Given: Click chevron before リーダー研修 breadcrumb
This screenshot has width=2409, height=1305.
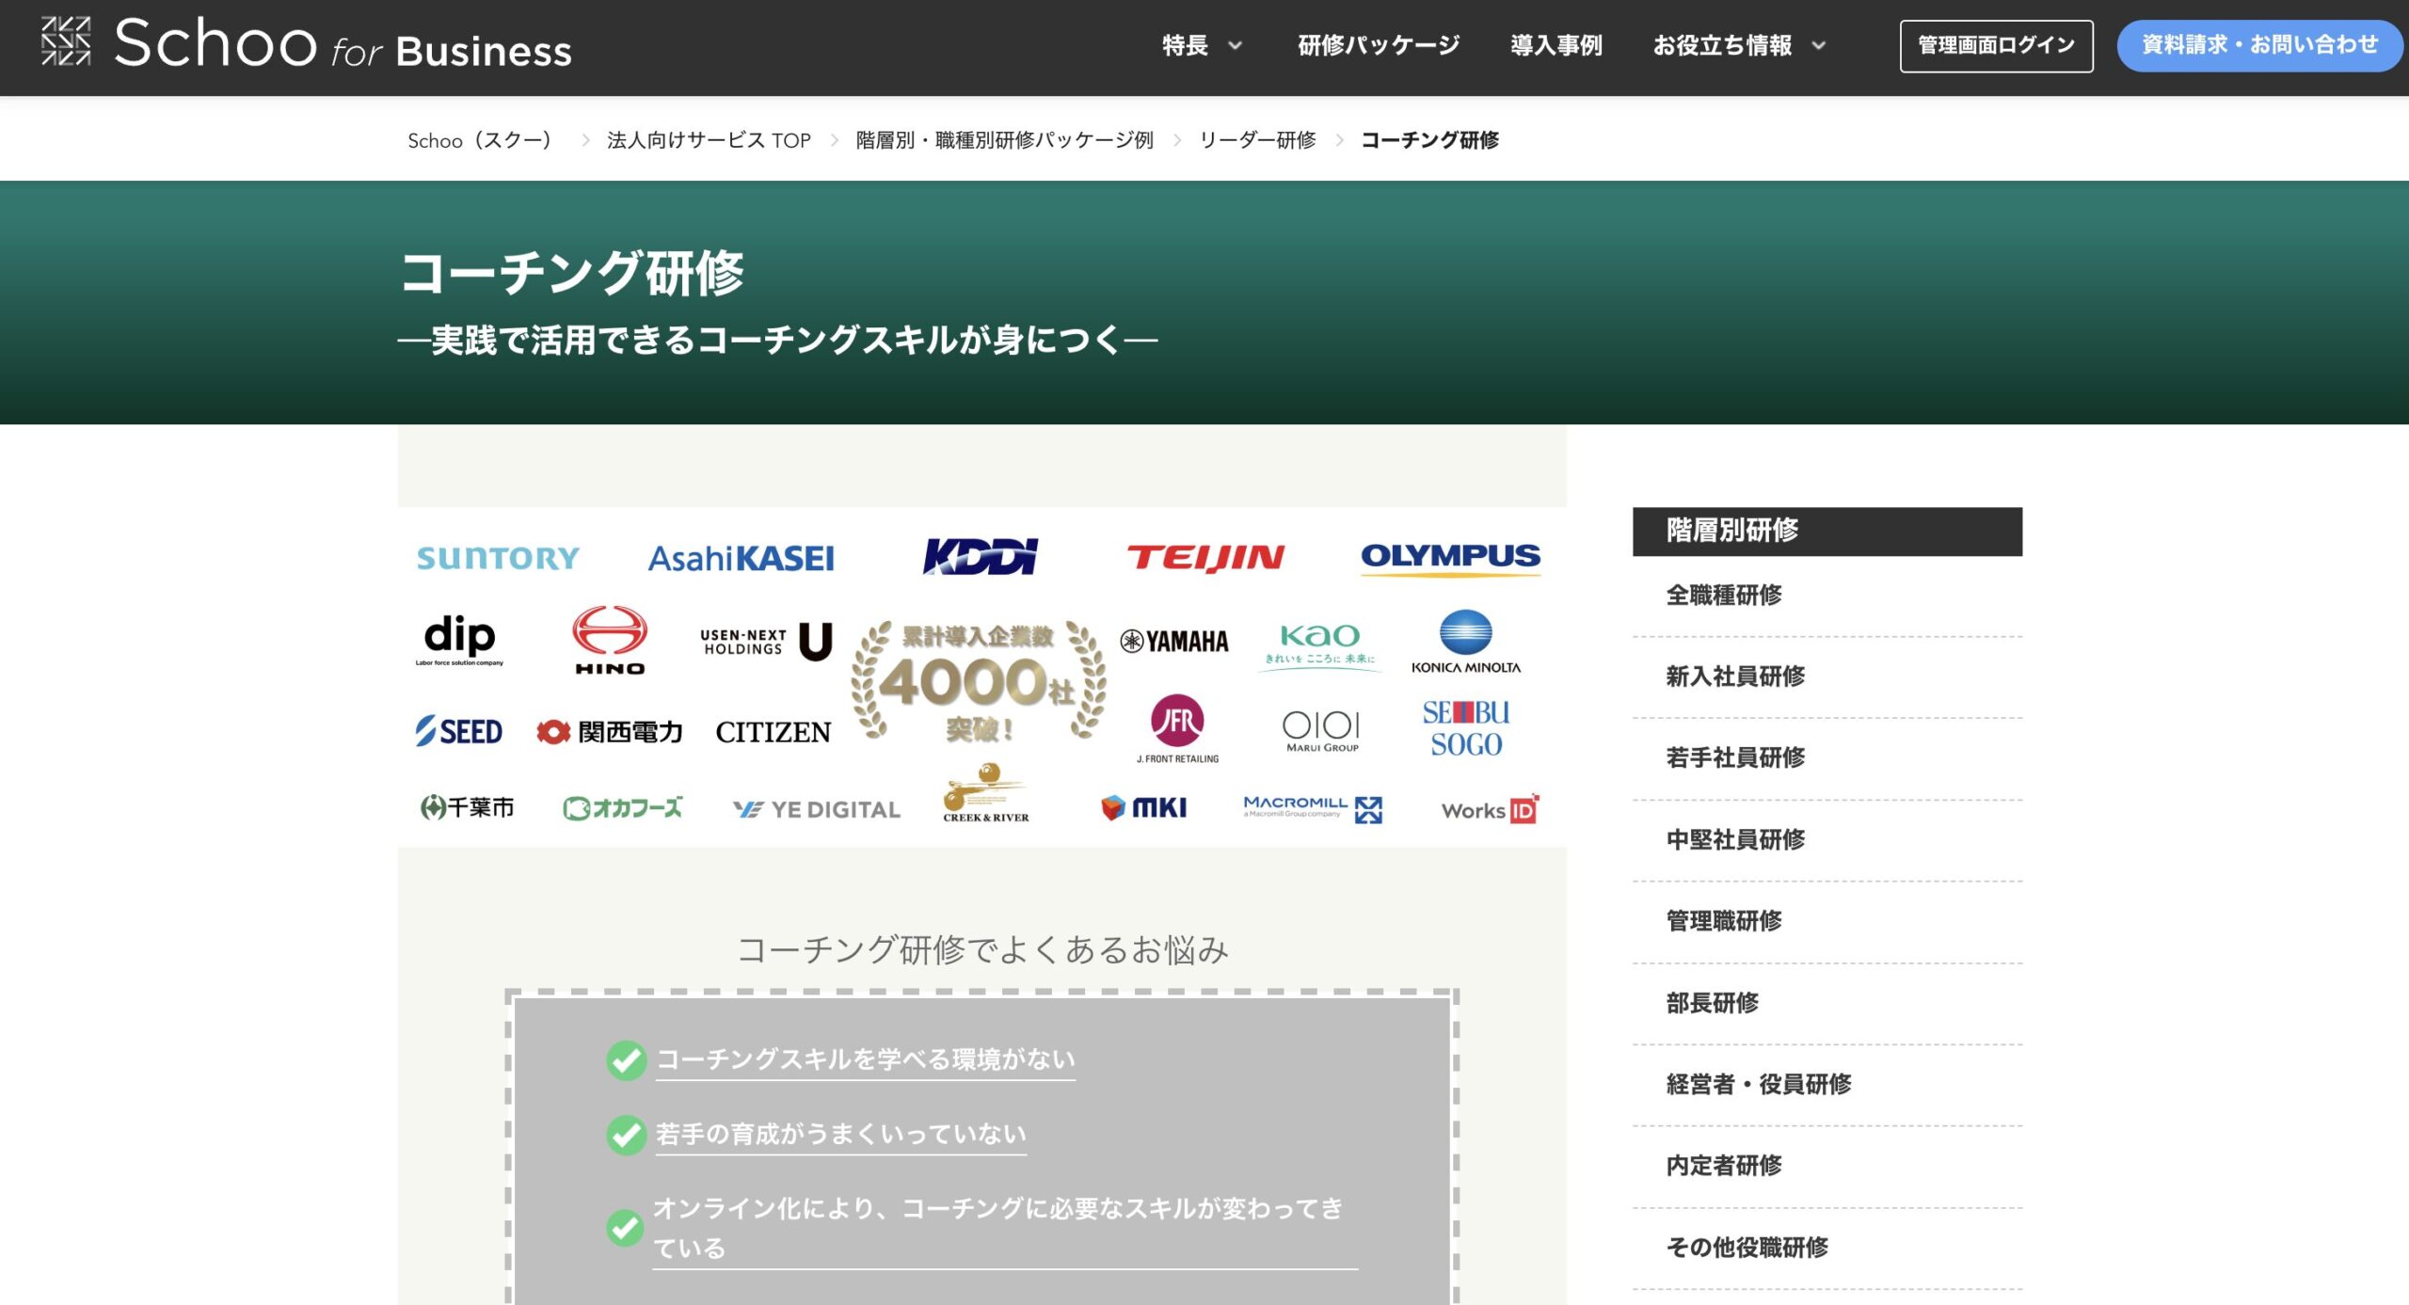Looking at the screenshot, I should point(1177,141).
